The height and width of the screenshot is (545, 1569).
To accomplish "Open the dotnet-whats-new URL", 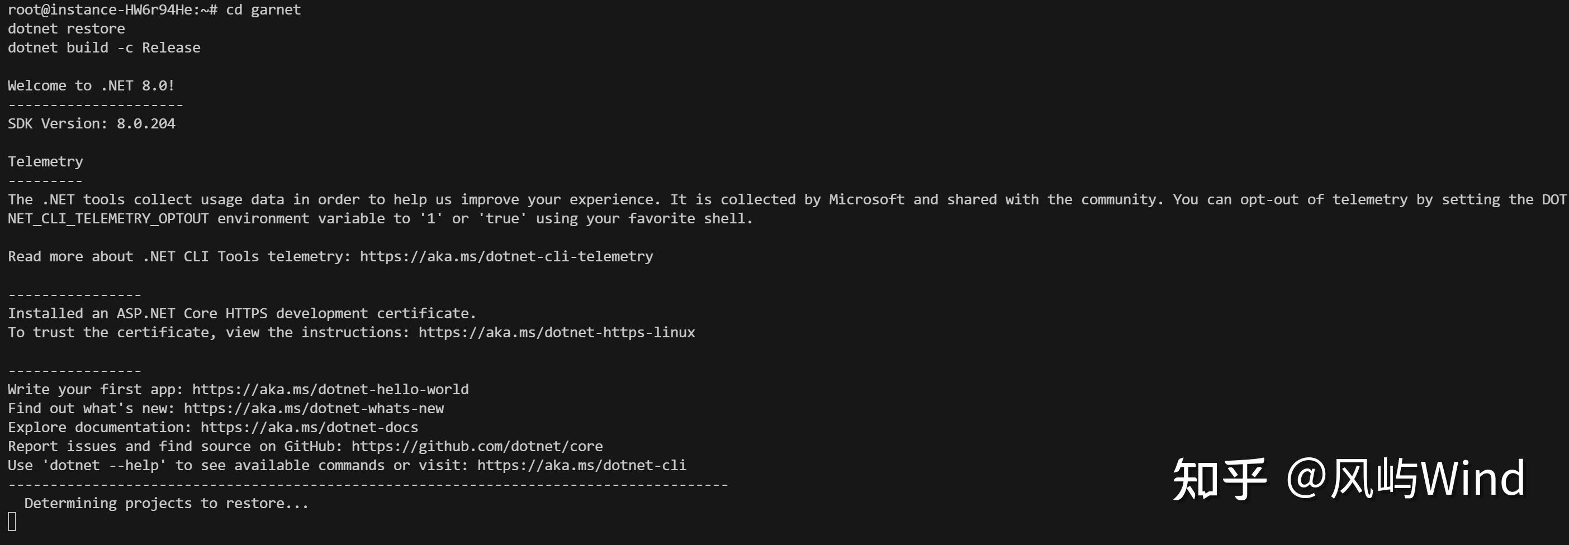I will [314, 409].
